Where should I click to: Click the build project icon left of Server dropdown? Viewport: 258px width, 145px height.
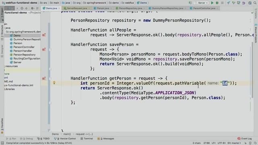click(x=190, y=3)
